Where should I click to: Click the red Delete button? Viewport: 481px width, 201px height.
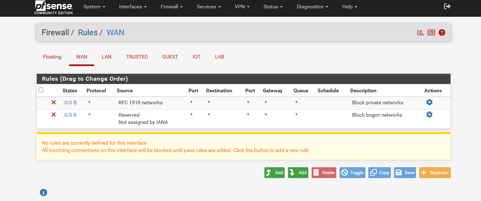tap(324, 173)
